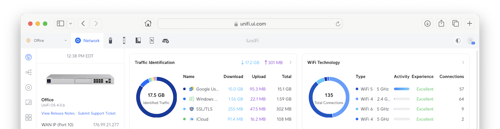Go forward to the next page
Image resolution: width=500 pixels, height=129 pixels.
point(96,24)
